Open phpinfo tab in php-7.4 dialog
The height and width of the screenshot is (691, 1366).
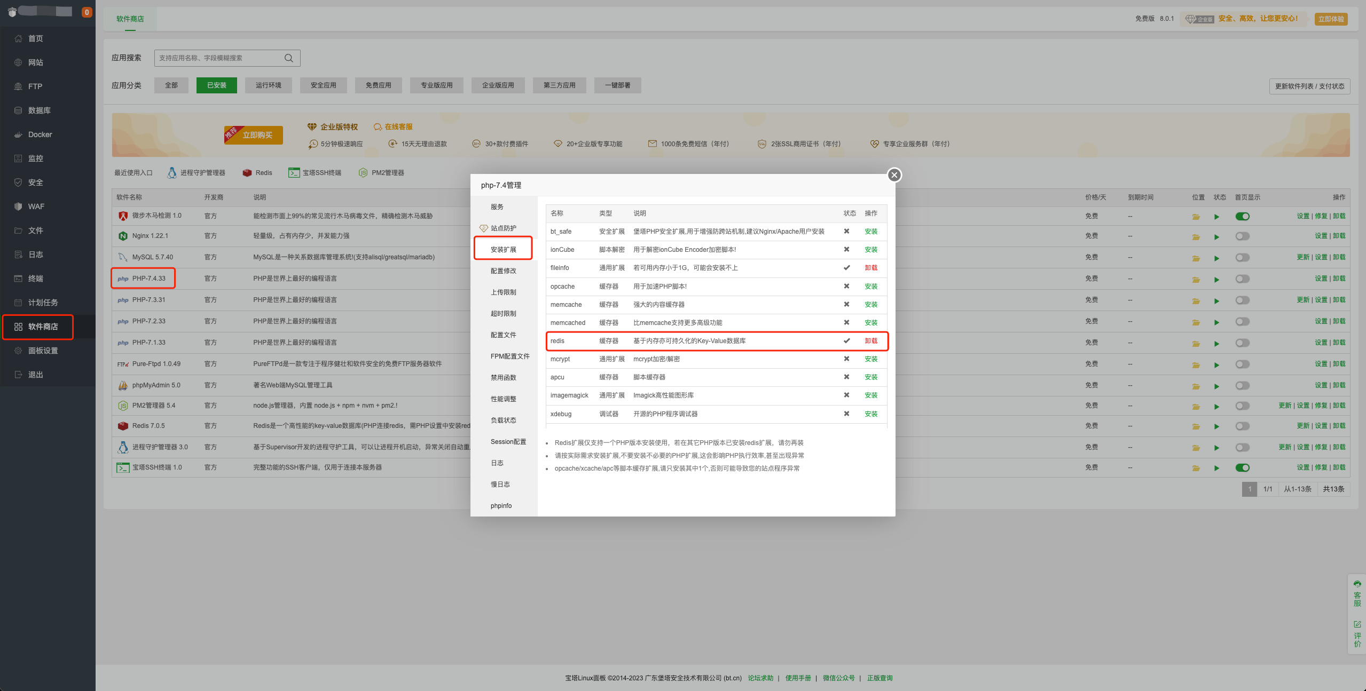click(x=501, y=506)
